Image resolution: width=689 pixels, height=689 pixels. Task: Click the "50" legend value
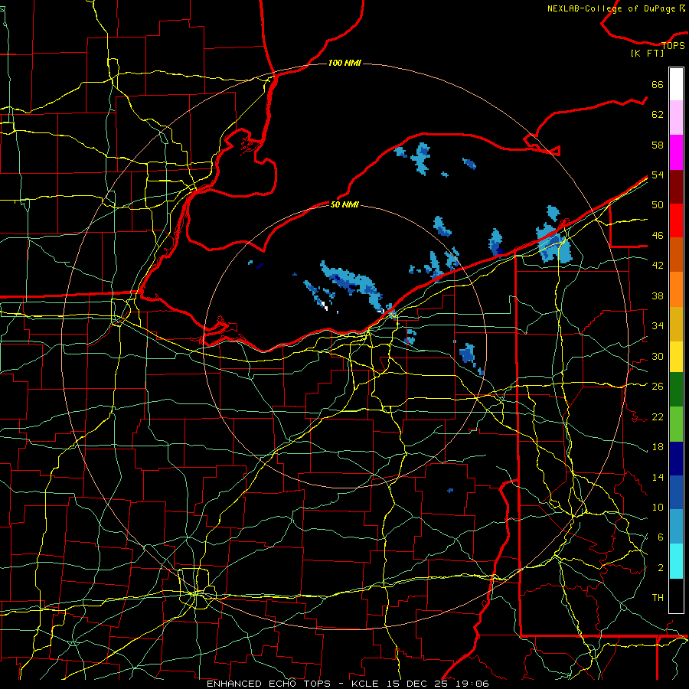tap(658, 205)
